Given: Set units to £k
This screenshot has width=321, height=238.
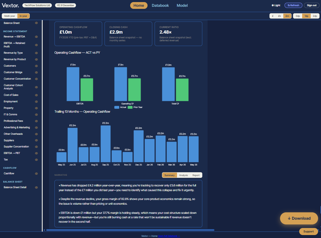Looking at the screenshot, I should click(279, 16).
